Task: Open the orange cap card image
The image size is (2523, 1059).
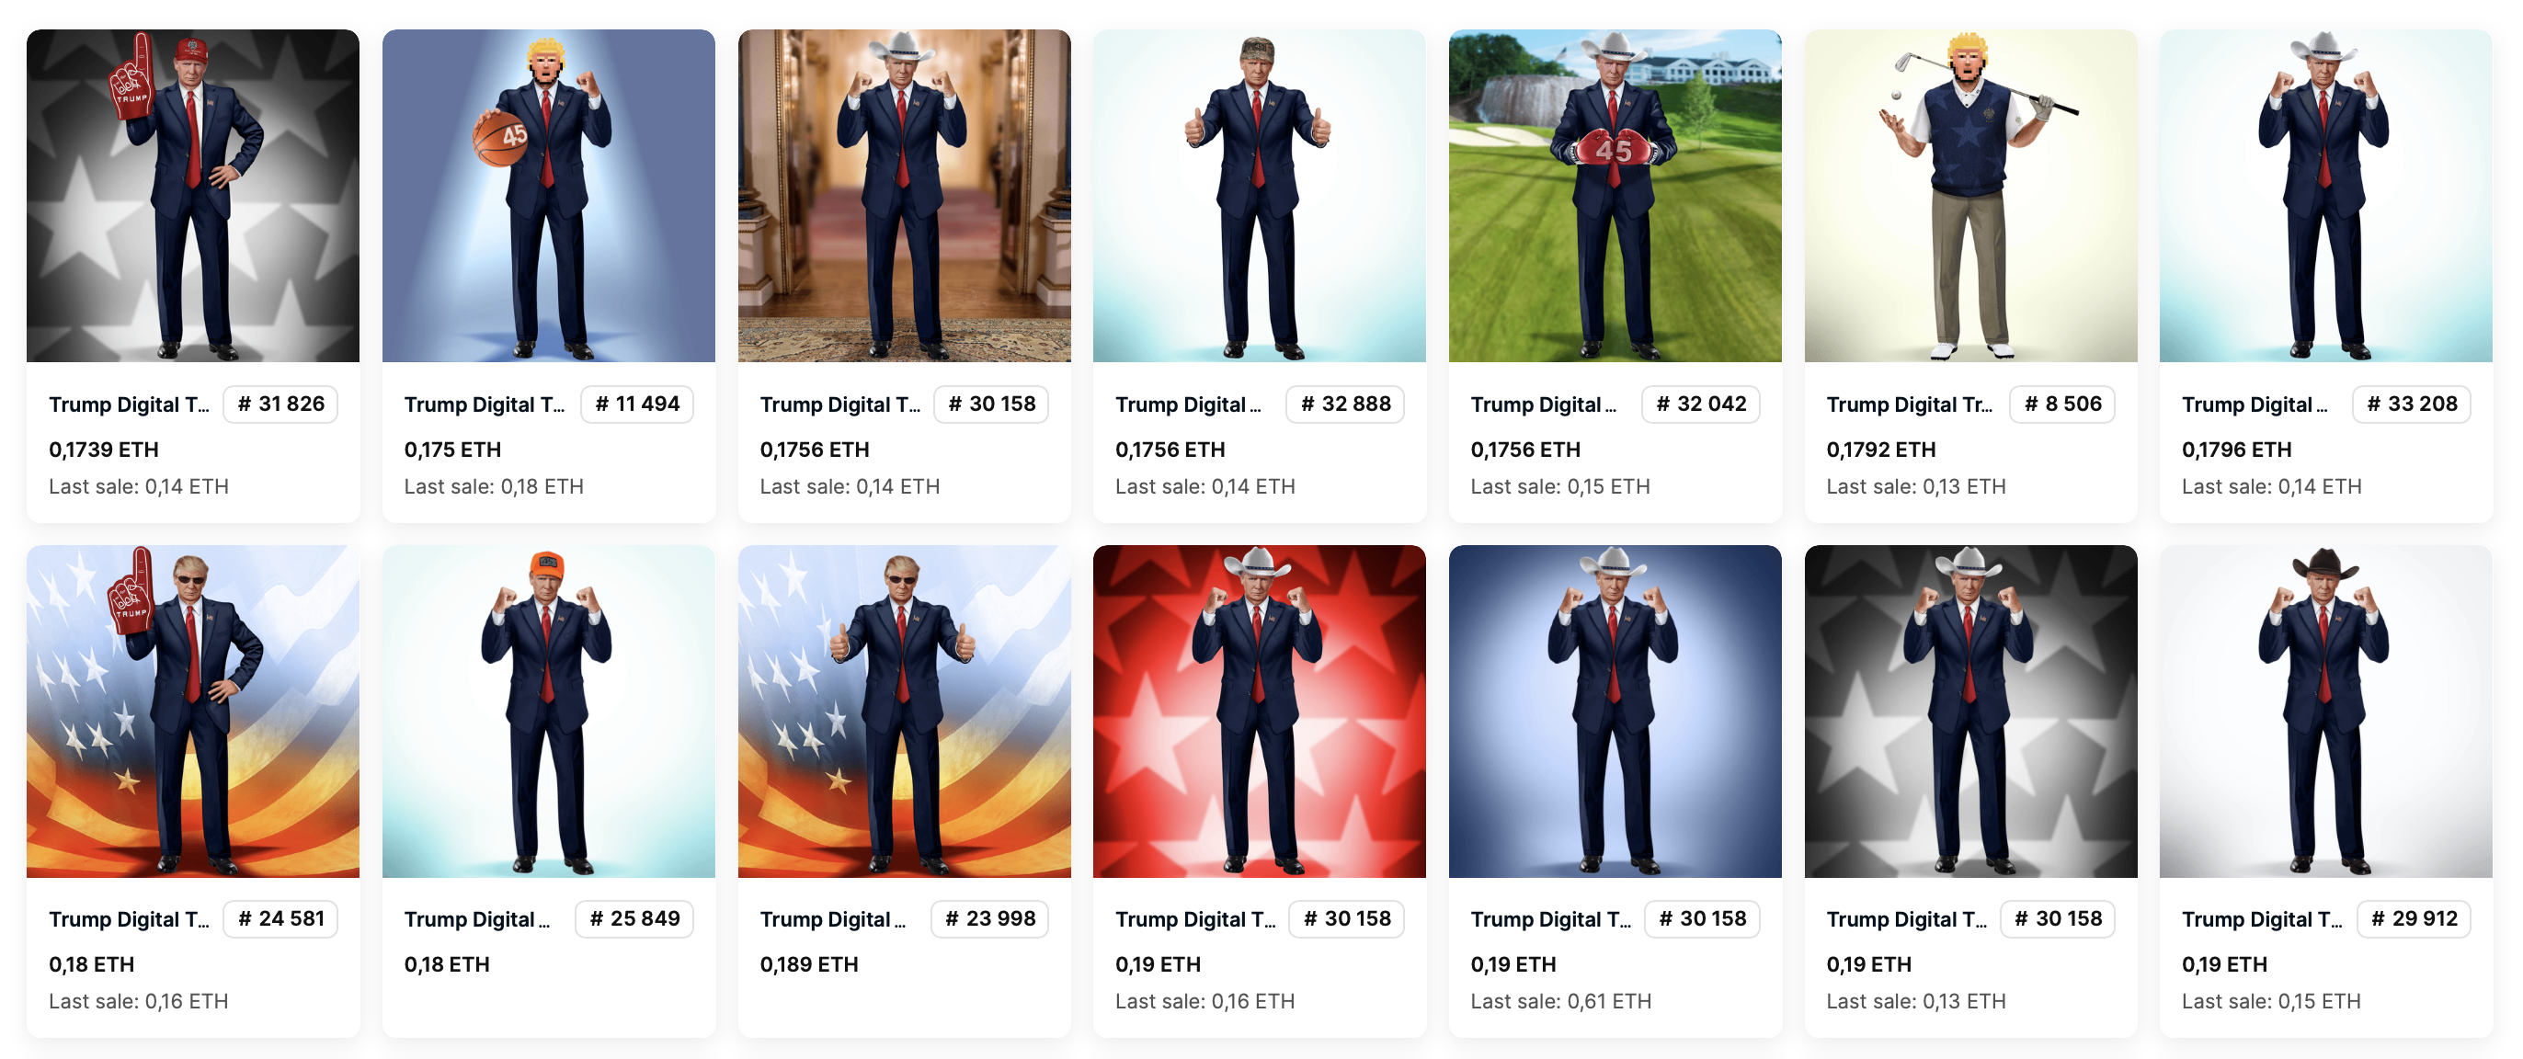Action: pyautogui.click(x=549, y=712)
